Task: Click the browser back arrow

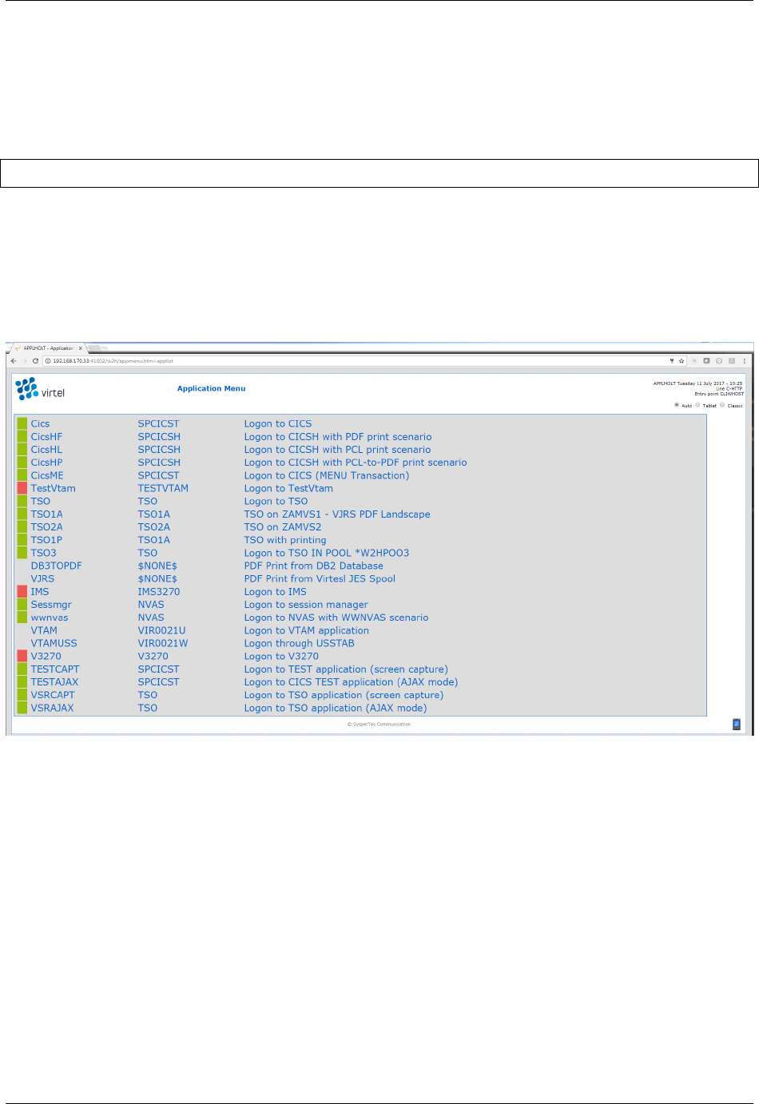Action: [x=14, y=361]
